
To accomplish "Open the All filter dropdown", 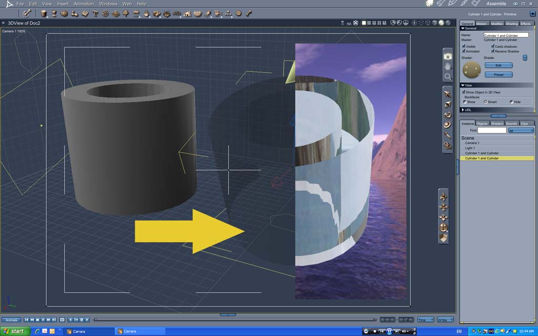I will click(x=521, y=131).
